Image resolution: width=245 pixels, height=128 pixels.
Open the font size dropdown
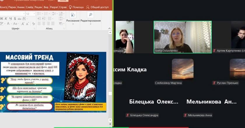(x=34, y=14)
